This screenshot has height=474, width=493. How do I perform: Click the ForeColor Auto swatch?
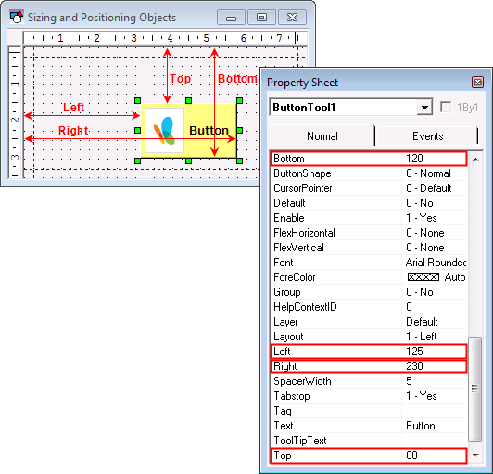(x=423, y=277)
